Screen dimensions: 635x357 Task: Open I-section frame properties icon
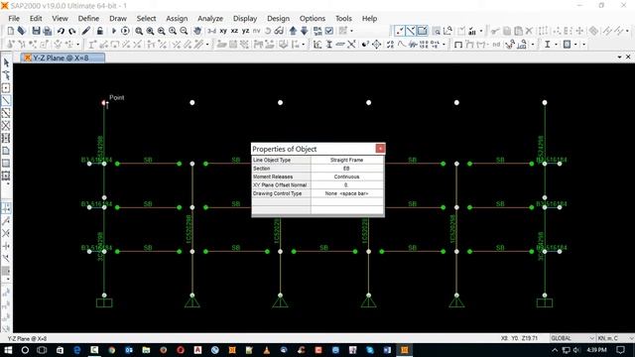coord(547,44)
